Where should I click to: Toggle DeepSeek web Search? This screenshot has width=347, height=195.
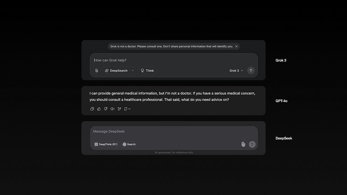[x=129, y=144]
